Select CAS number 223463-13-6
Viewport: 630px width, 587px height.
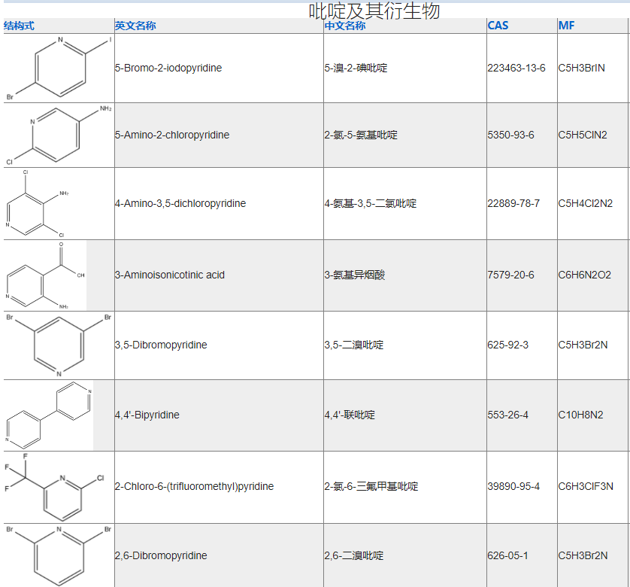pyautogui.click(x=516, y=68)
